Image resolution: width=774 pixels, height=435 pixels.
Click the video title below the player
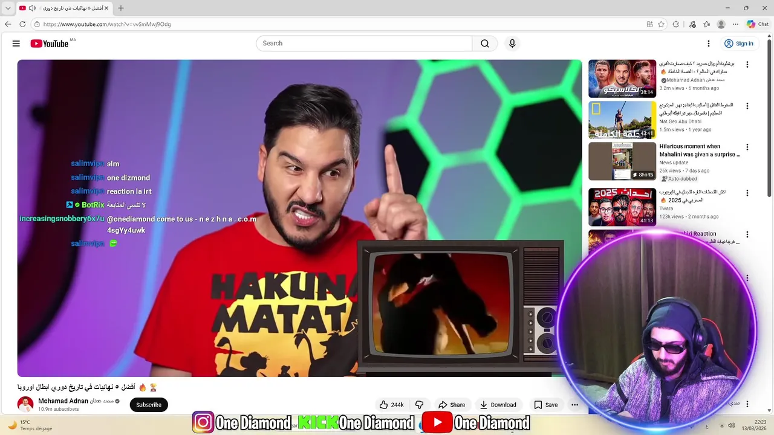click(87, 387)
